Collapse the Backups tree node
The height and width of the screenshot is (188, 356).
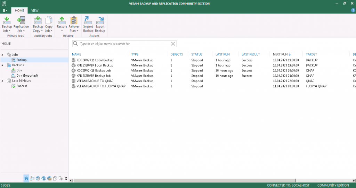coord(3,65)
